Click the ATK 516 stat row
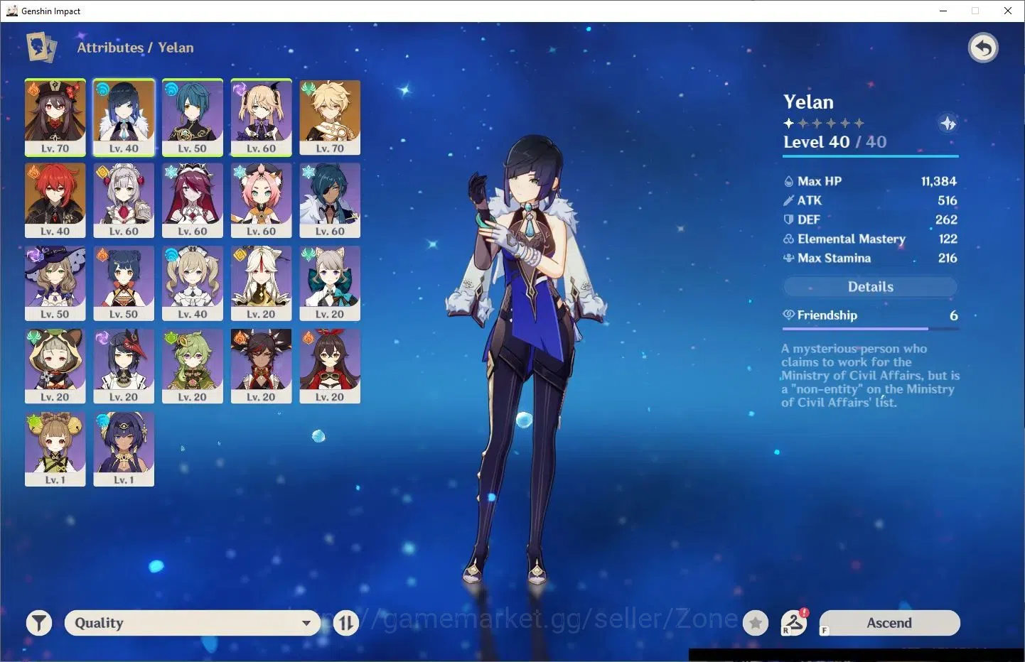 click(871, 200)
